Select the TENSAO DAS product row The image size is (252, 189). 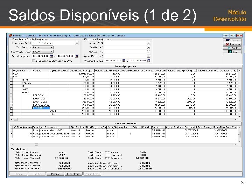41,105
